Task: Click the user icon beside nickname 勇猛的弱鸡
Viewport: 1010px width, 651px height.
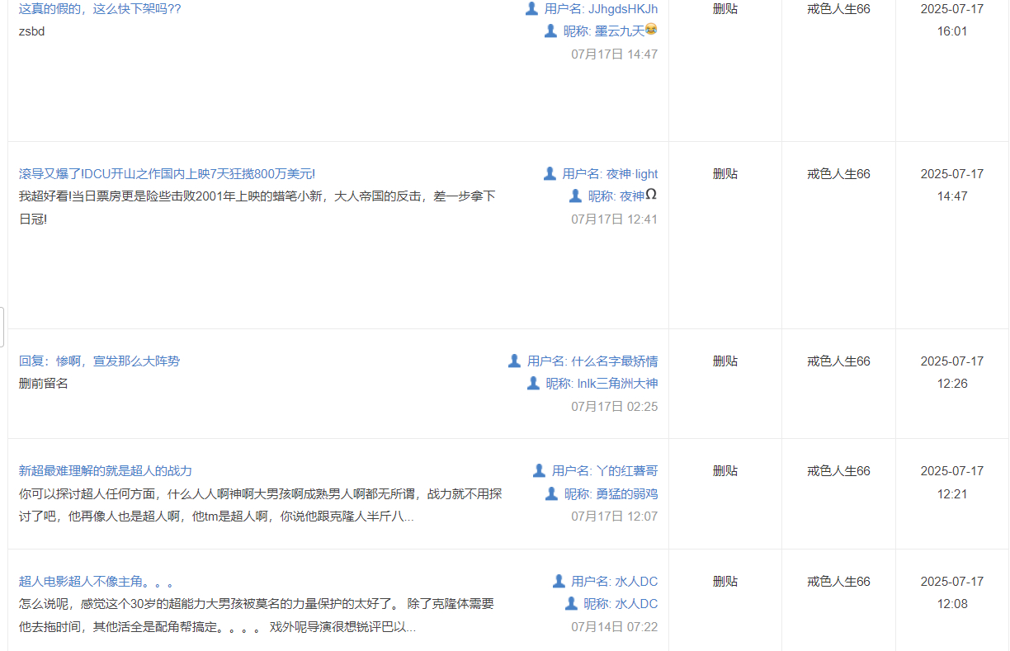Action: (551, 493)
